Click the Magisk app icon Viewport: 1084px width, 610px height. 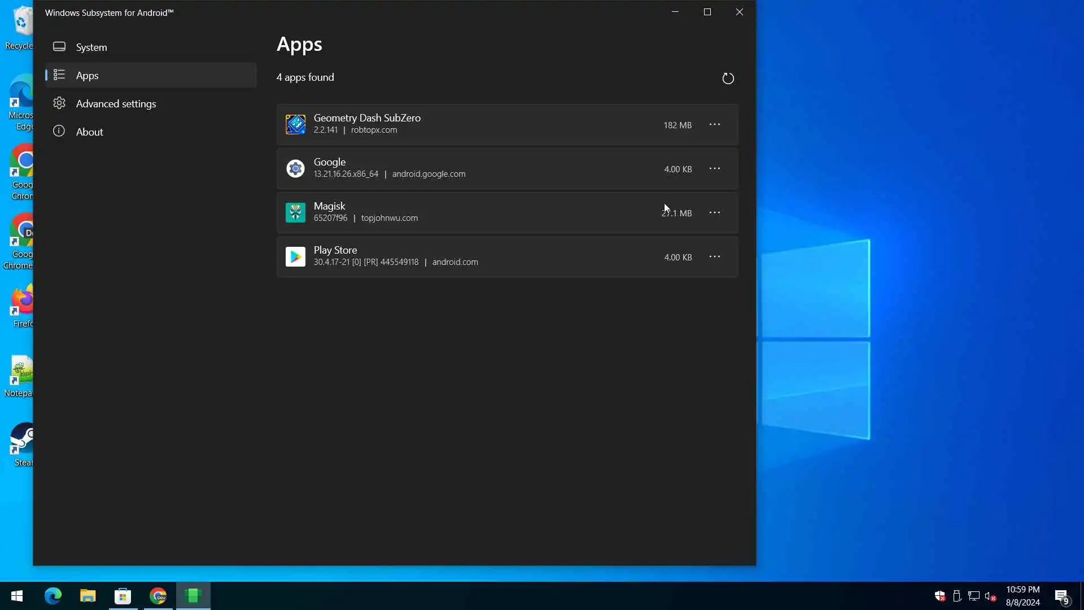[295, 212]
